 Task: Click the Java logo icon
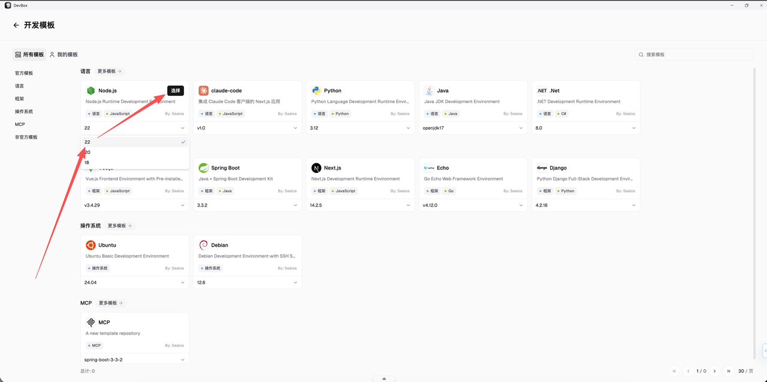[429, 90]
